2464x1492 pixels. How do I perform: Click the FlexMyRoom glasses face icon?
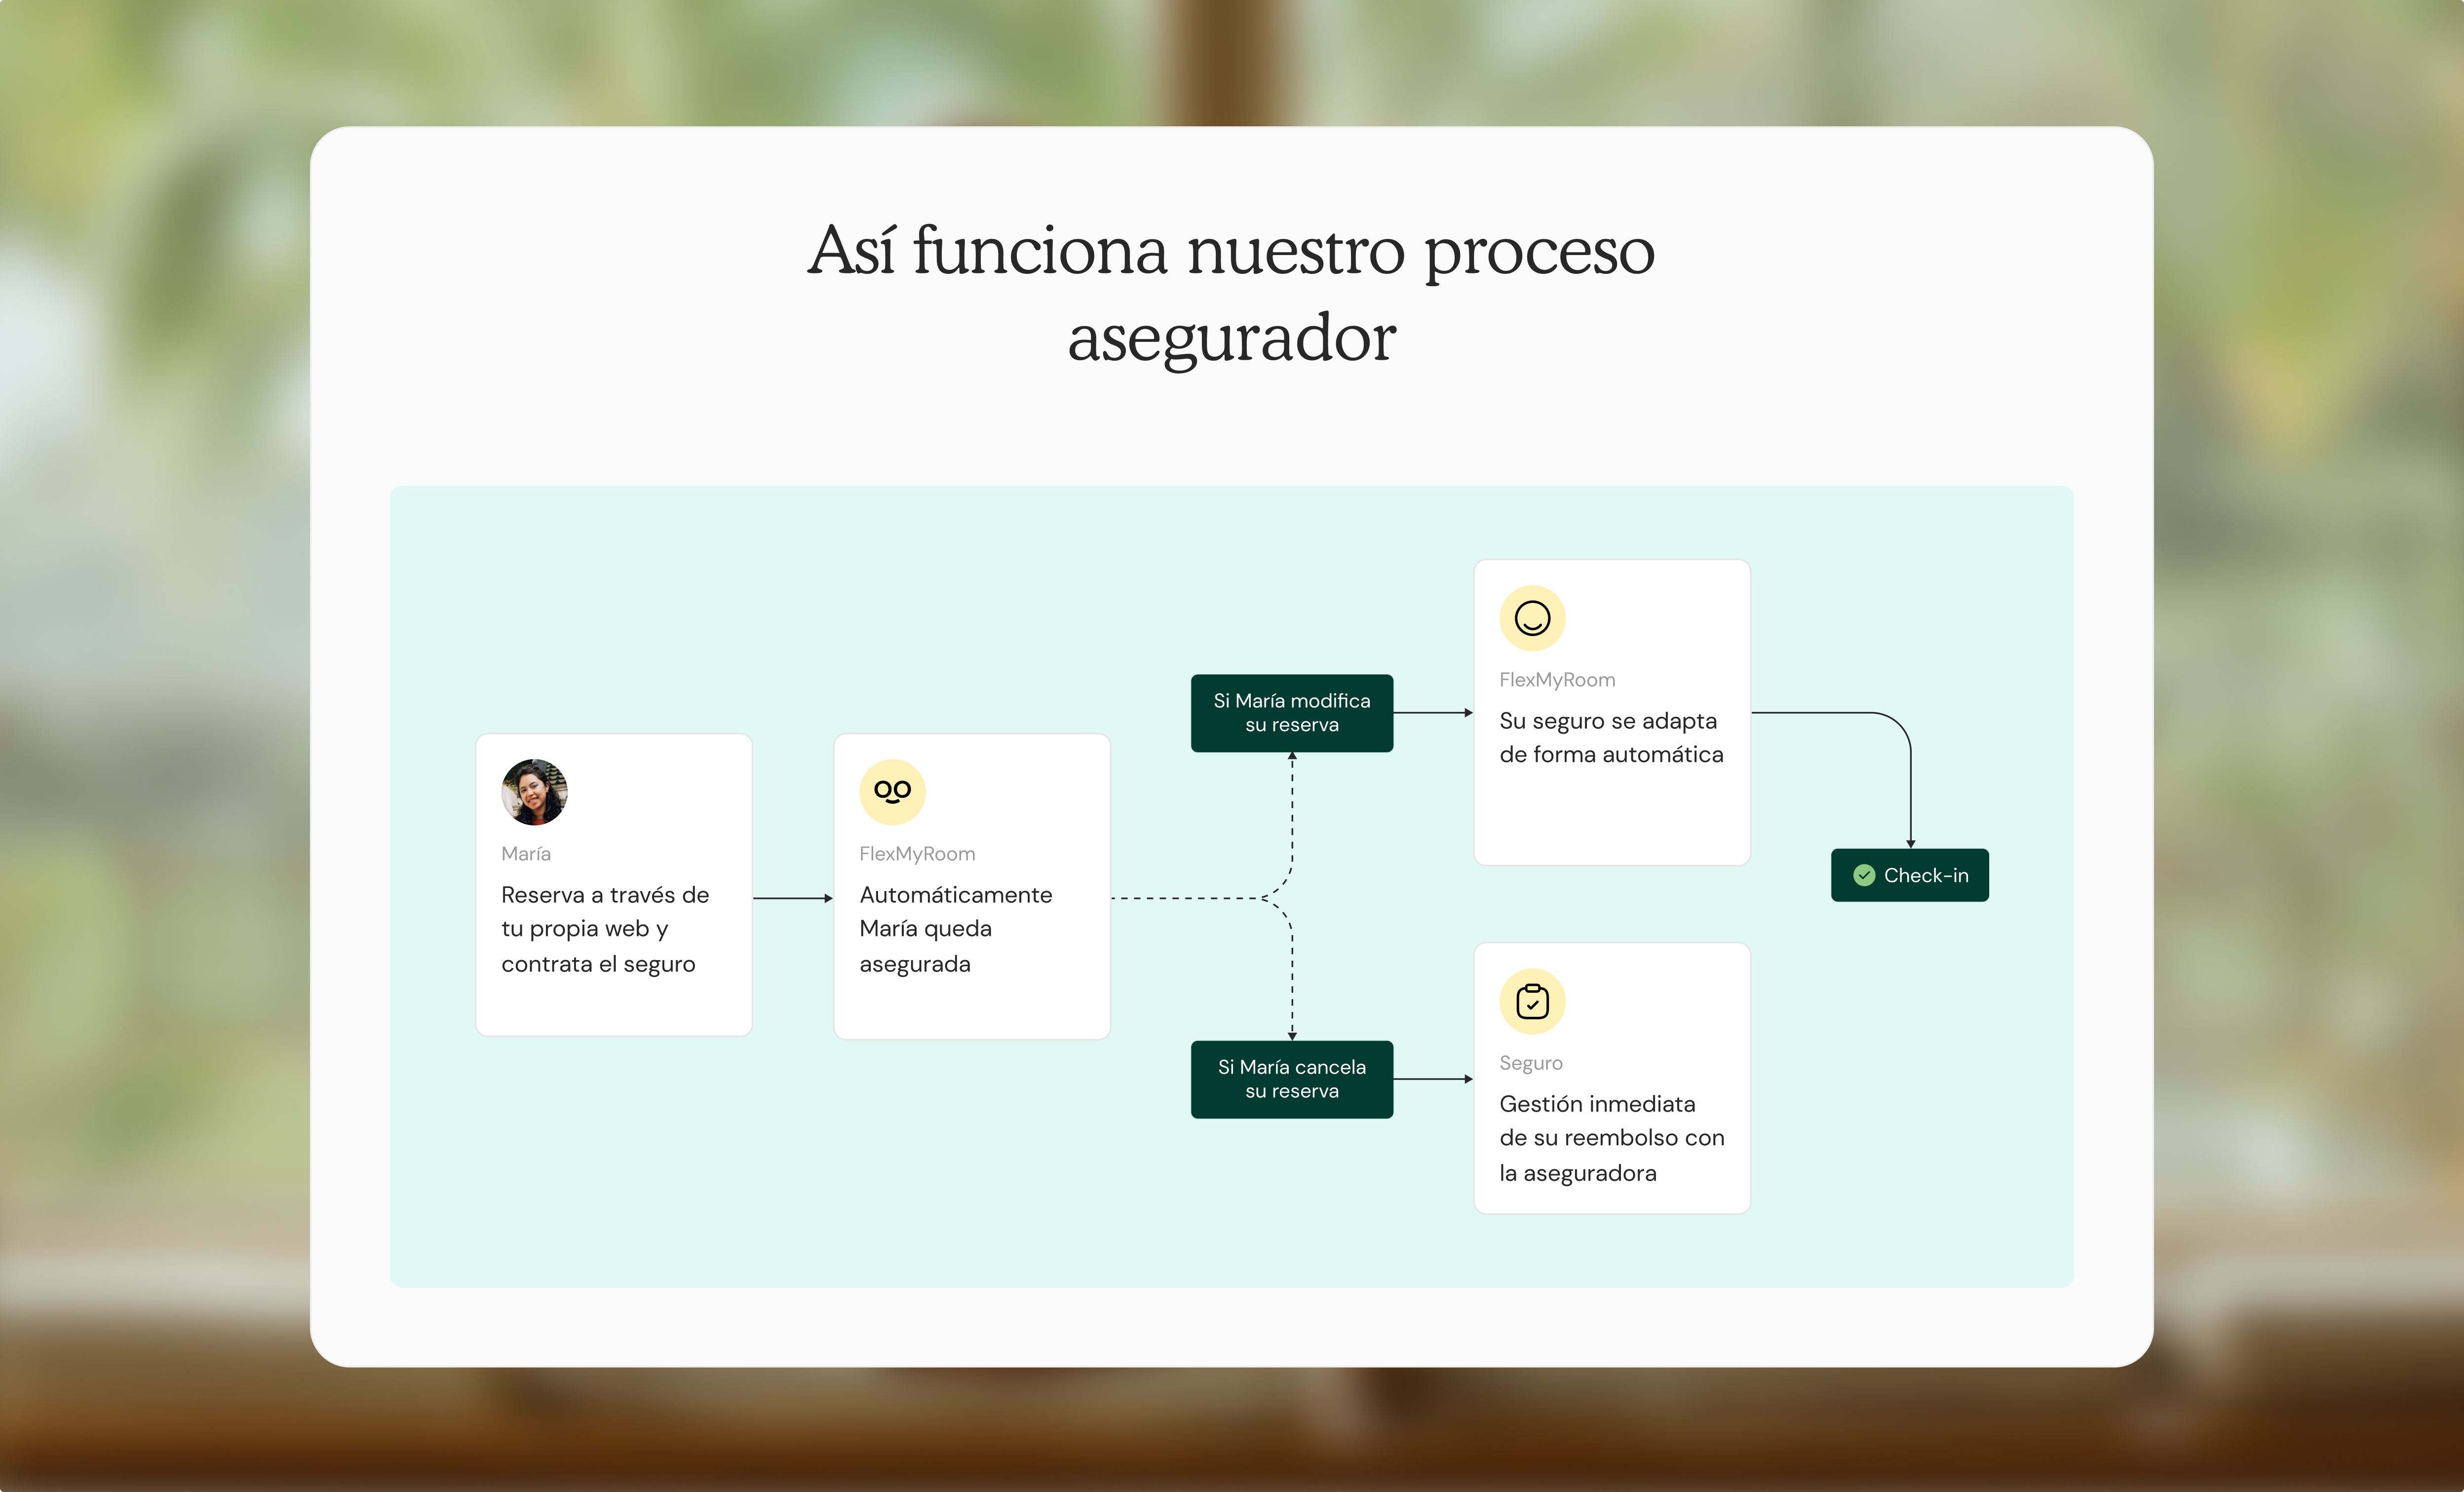(892, 791)
